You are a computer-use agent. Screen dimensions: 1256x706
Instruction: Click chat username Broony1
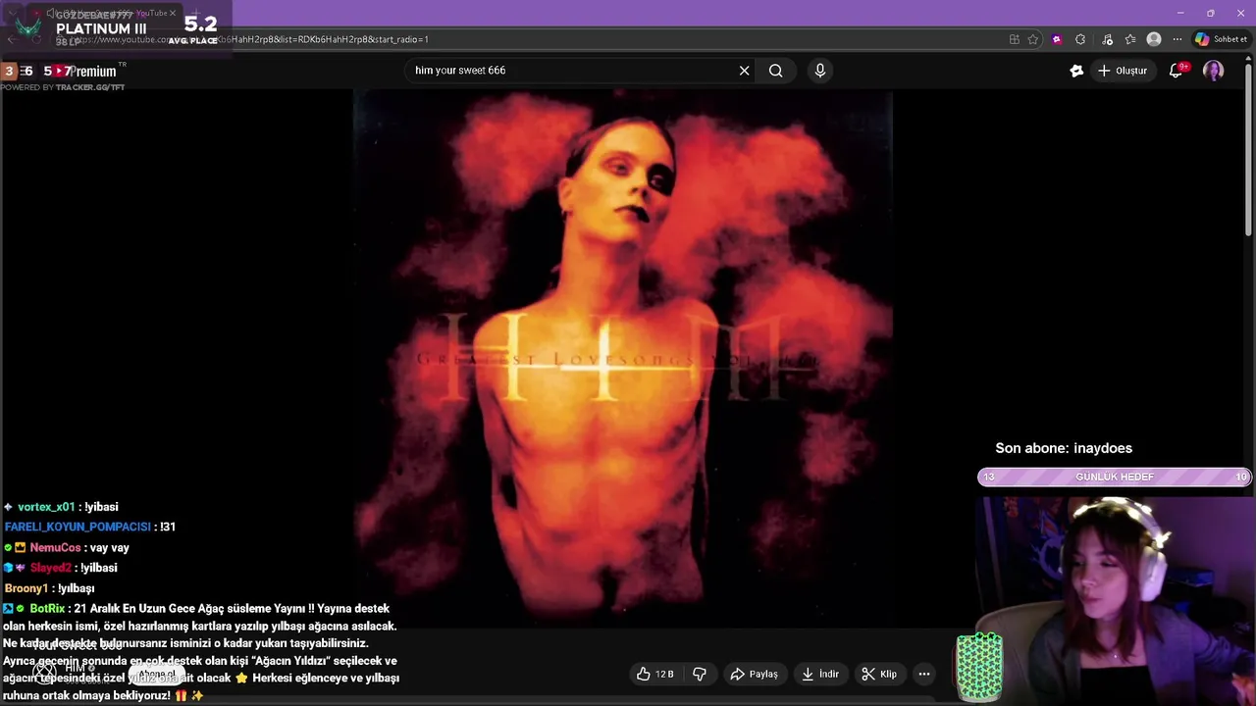(26, 588)
